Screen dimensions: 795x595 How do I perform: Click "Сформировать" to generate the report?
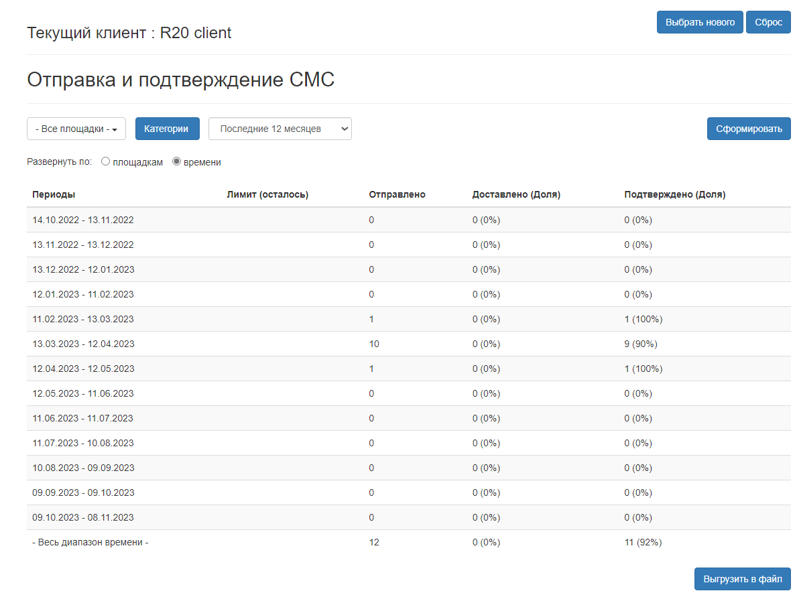click(x=748, y=129)
